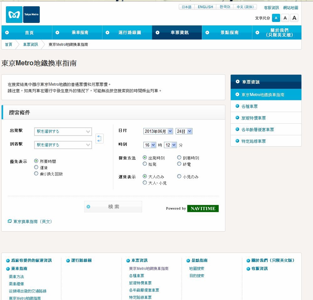Open the 網站地圖 header link
Screen dimensions: 313x300
tap(290, 8)
